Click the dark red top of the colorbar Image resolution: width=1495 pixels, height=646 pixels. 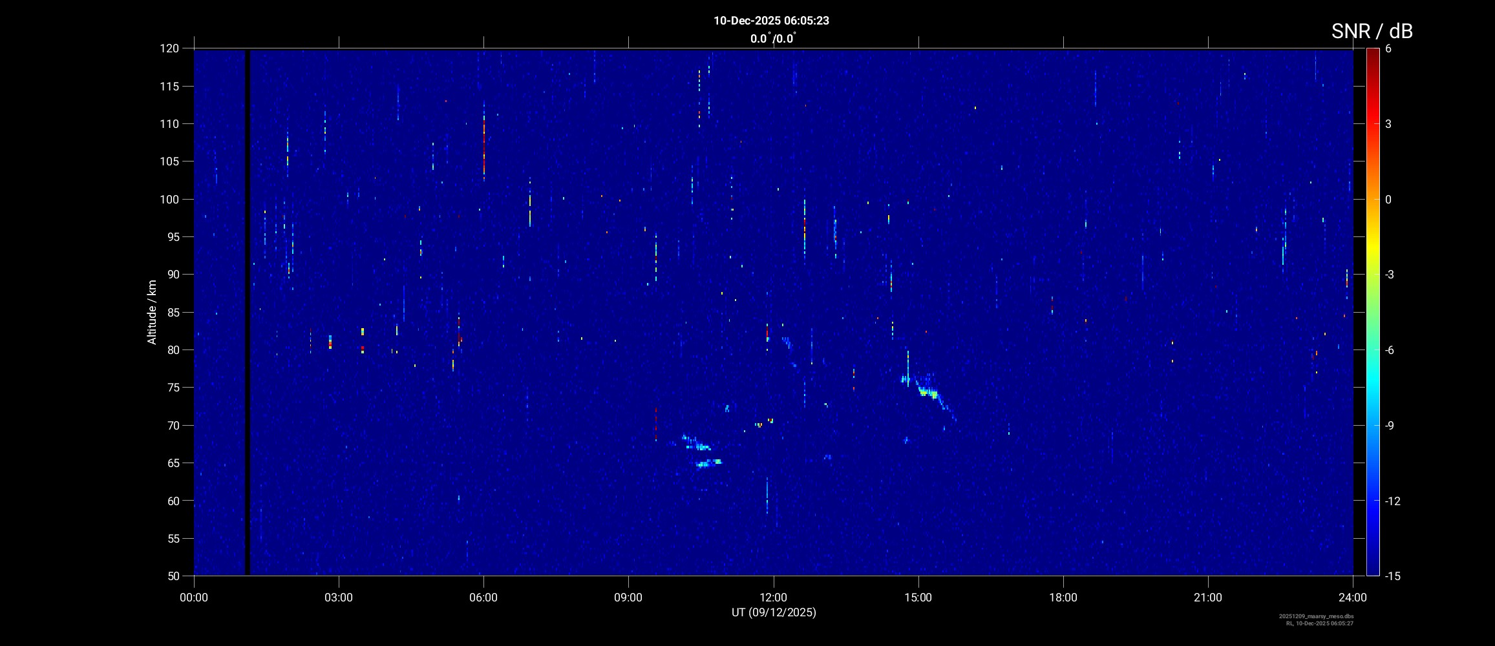coord(1372,53)
